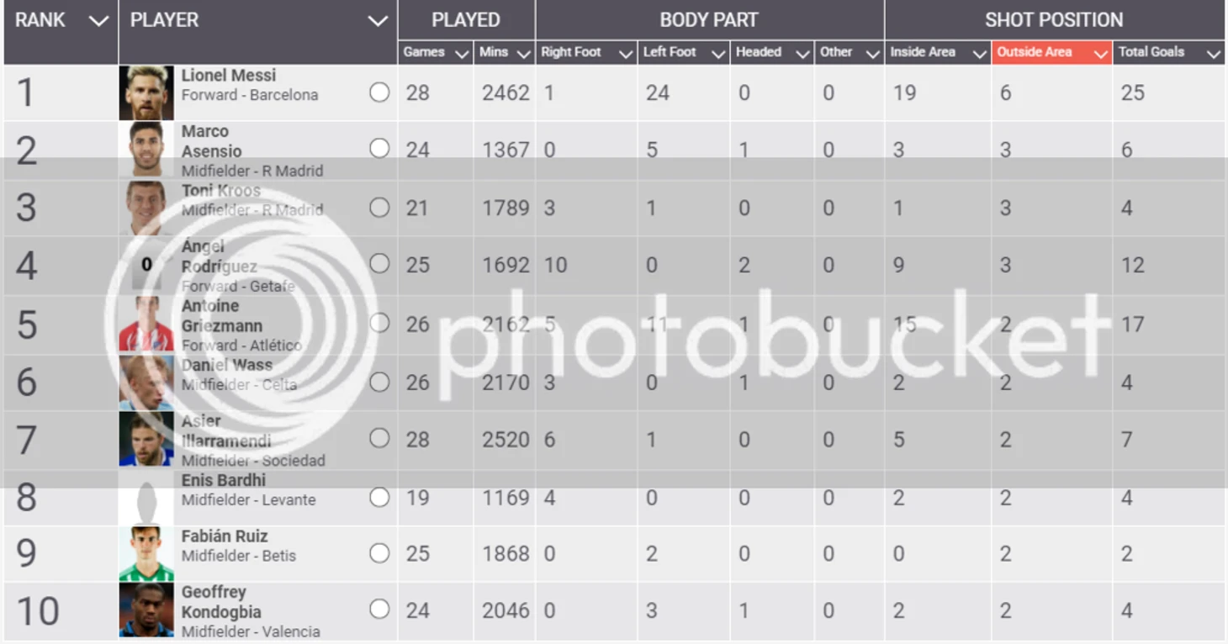Click the Headed column sort arrow
The width and height of the screenshot is (1228, 644).
tap(802, 54)
